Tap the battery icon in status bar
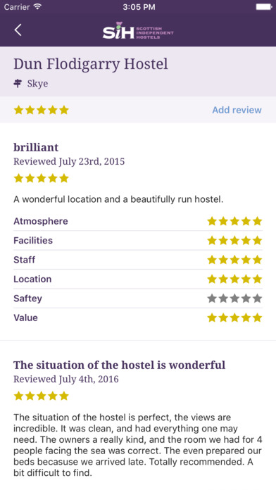Viewport: 276px width, 490px height. click(x=264, y=7)
